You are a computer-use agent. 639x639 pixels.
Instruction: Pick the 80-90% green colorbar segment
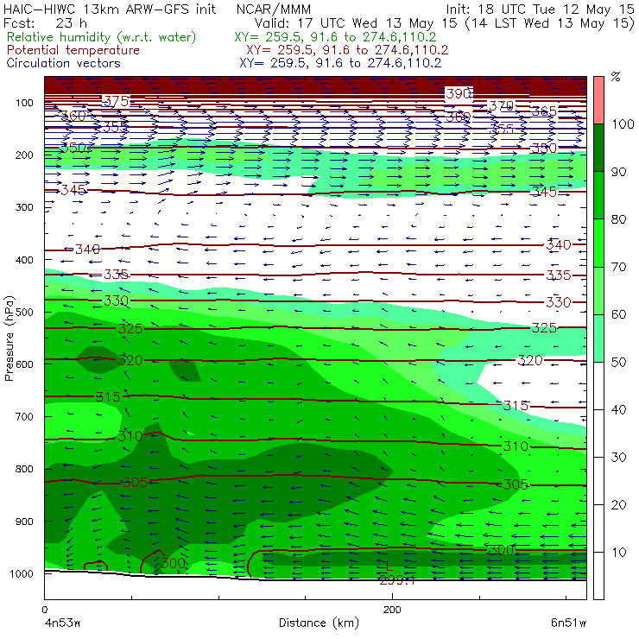pos(598,195)
